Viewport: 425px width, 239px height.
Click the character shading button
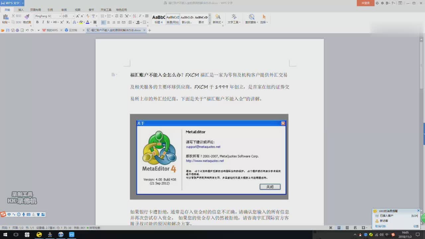(x=95, y=22)
